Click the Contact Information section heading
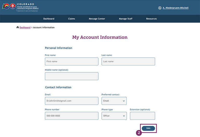This screenshot has height=137, width=200. point(58,87)
